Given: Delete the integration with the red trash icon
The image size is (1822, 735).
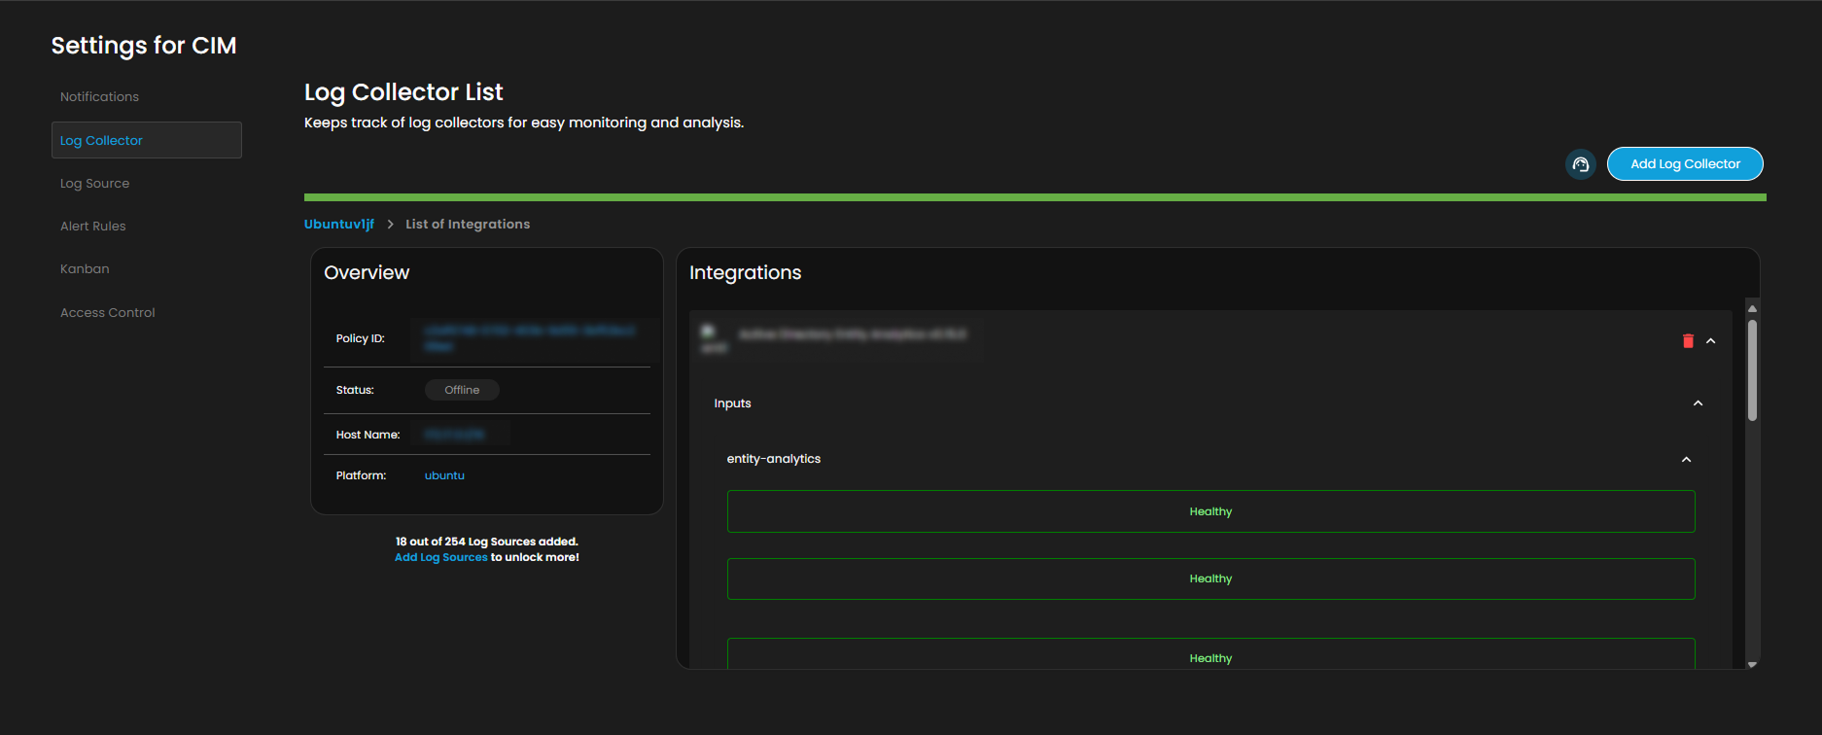Looking at the screenshot, I should click(x=1688, y=341).
